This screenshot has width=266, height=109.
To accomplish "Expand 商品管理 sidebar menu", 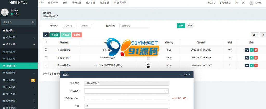I will tap(19, 38).
